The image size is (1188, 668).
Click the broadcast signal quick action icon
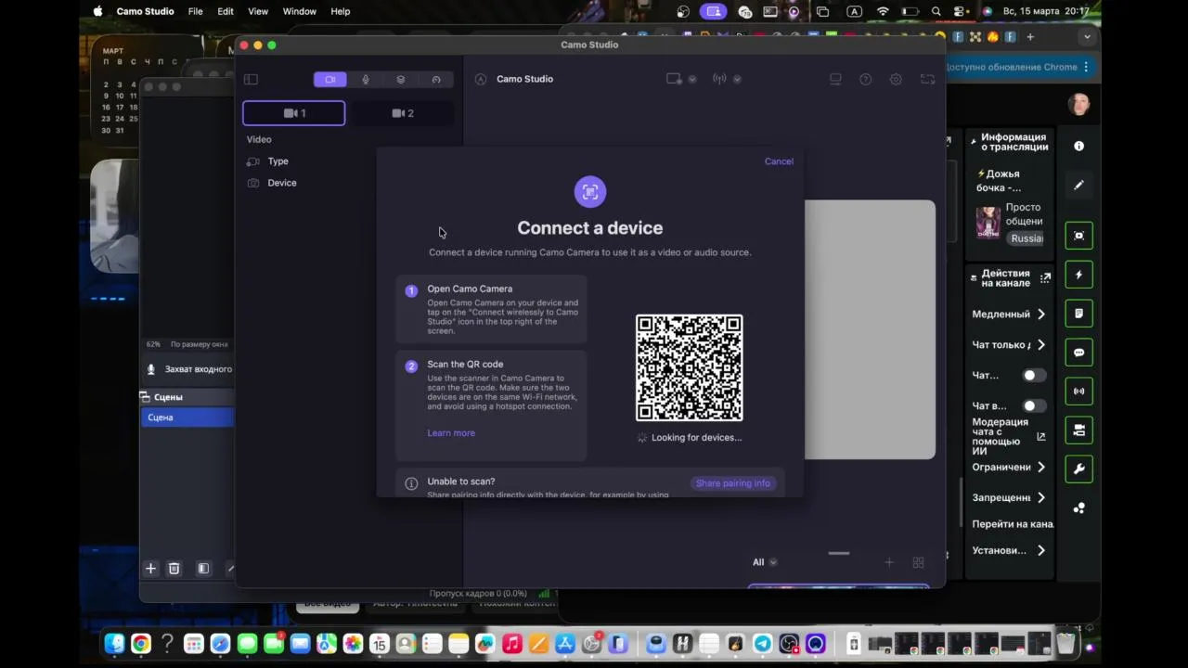[x=1079, y=392]
